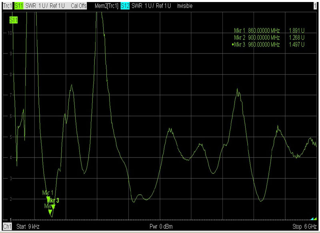Click the "1.268 U" marker value

[296, 38]
